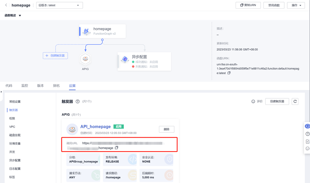The height and width of the screenshot is (183, 310).
Task: Click the 创建触发器 button
Action: [x=277, y=101]
